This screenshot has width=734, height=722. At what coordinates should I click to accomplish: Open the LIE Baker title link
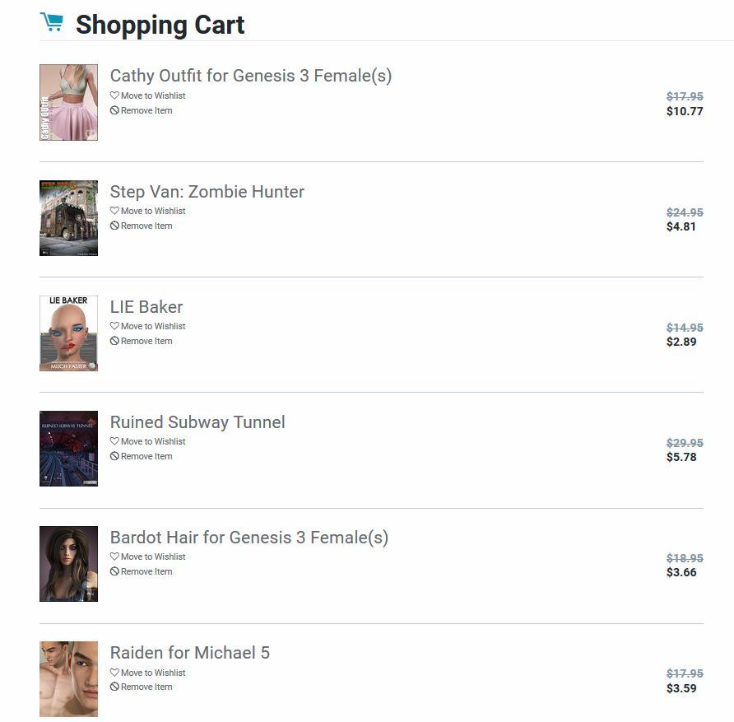tap(146, 307)
